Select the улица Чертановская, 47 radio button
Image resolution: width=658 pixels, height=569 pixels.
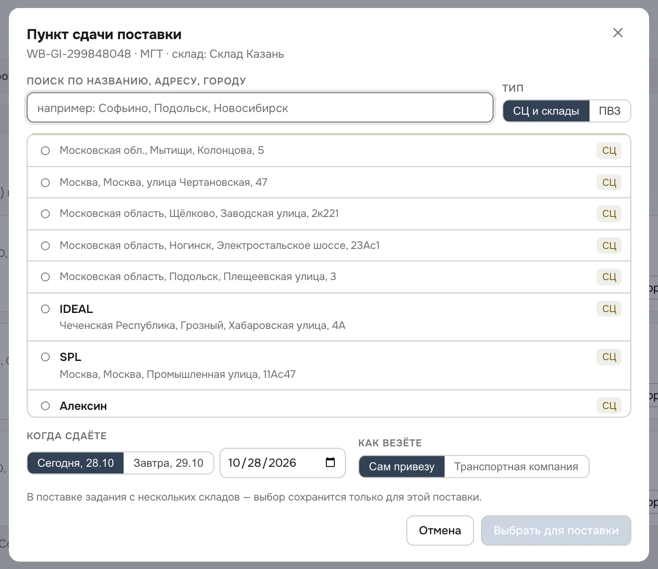[45, 183]
